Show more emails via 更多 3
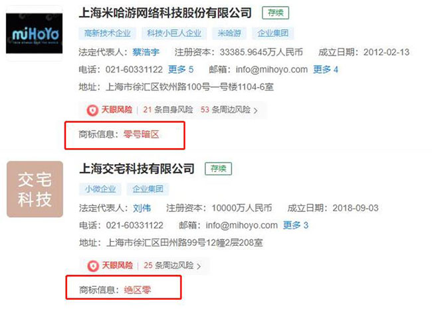This screenshot has height=309, width=432. click(x=295, y=225)
